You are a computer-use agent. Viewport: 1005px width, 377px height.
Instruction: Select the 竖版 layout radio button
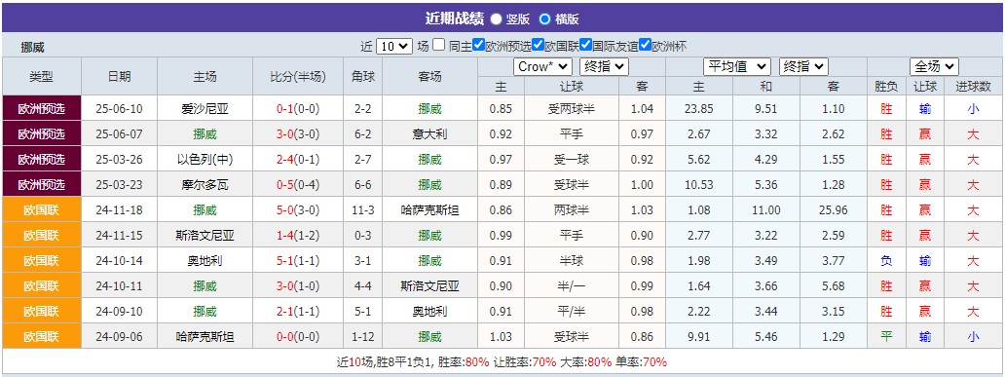496,19
